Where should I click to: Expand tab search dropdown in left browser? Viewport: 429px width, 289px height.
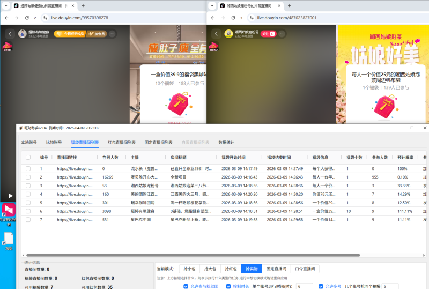tap(6, 5)
